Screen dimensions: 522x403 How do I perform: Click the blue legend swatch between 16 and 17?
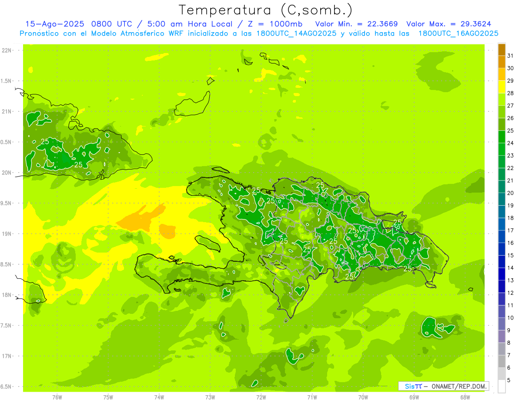pos(502,236)
